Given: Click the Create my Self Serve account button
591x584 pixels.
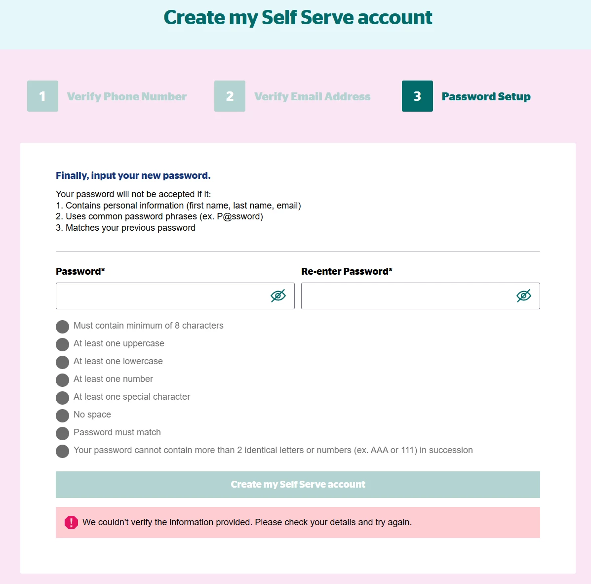Looking at the screenshot, I should (x=298, y=484).
